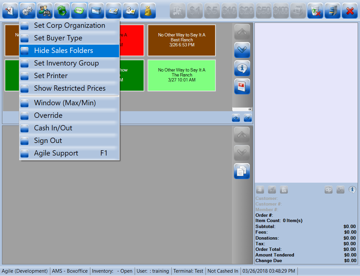Open the calendar icon beside event list
The width and height of the screenshot is (360, 276).
tap(242, 86)
